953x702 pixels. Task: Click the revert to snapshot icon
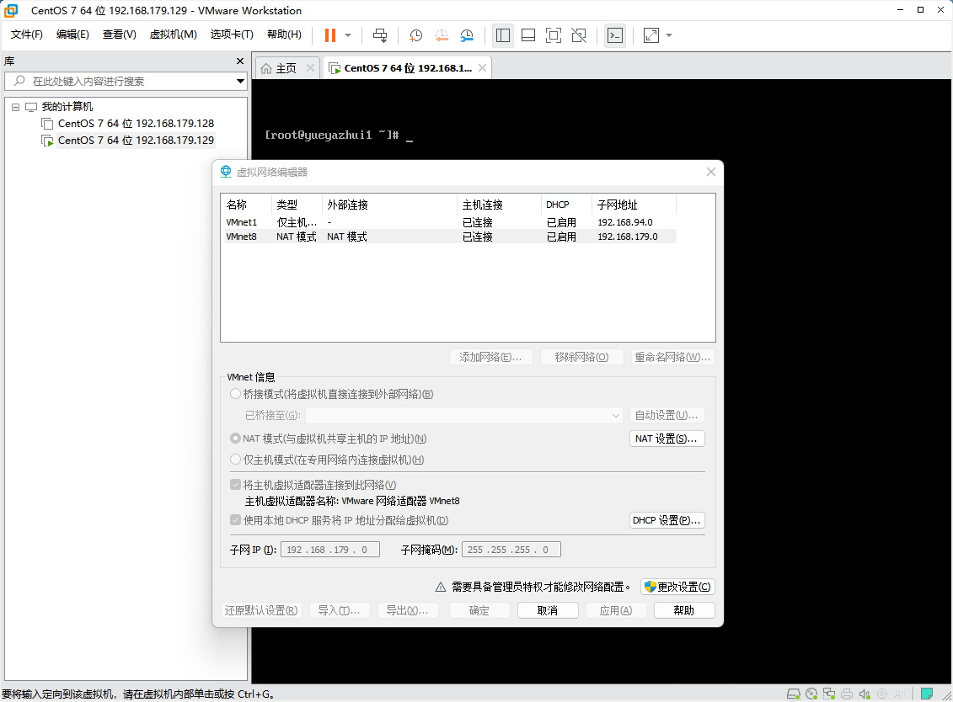click(x=442, y=35)
